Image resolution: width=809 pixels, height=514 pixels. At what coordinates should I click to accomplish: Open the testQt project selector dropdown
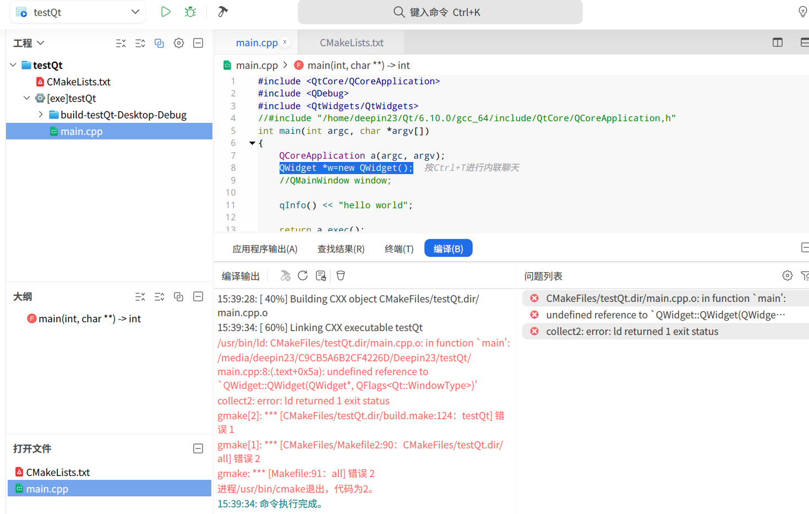pyautogui.click(x=78, y=12)
